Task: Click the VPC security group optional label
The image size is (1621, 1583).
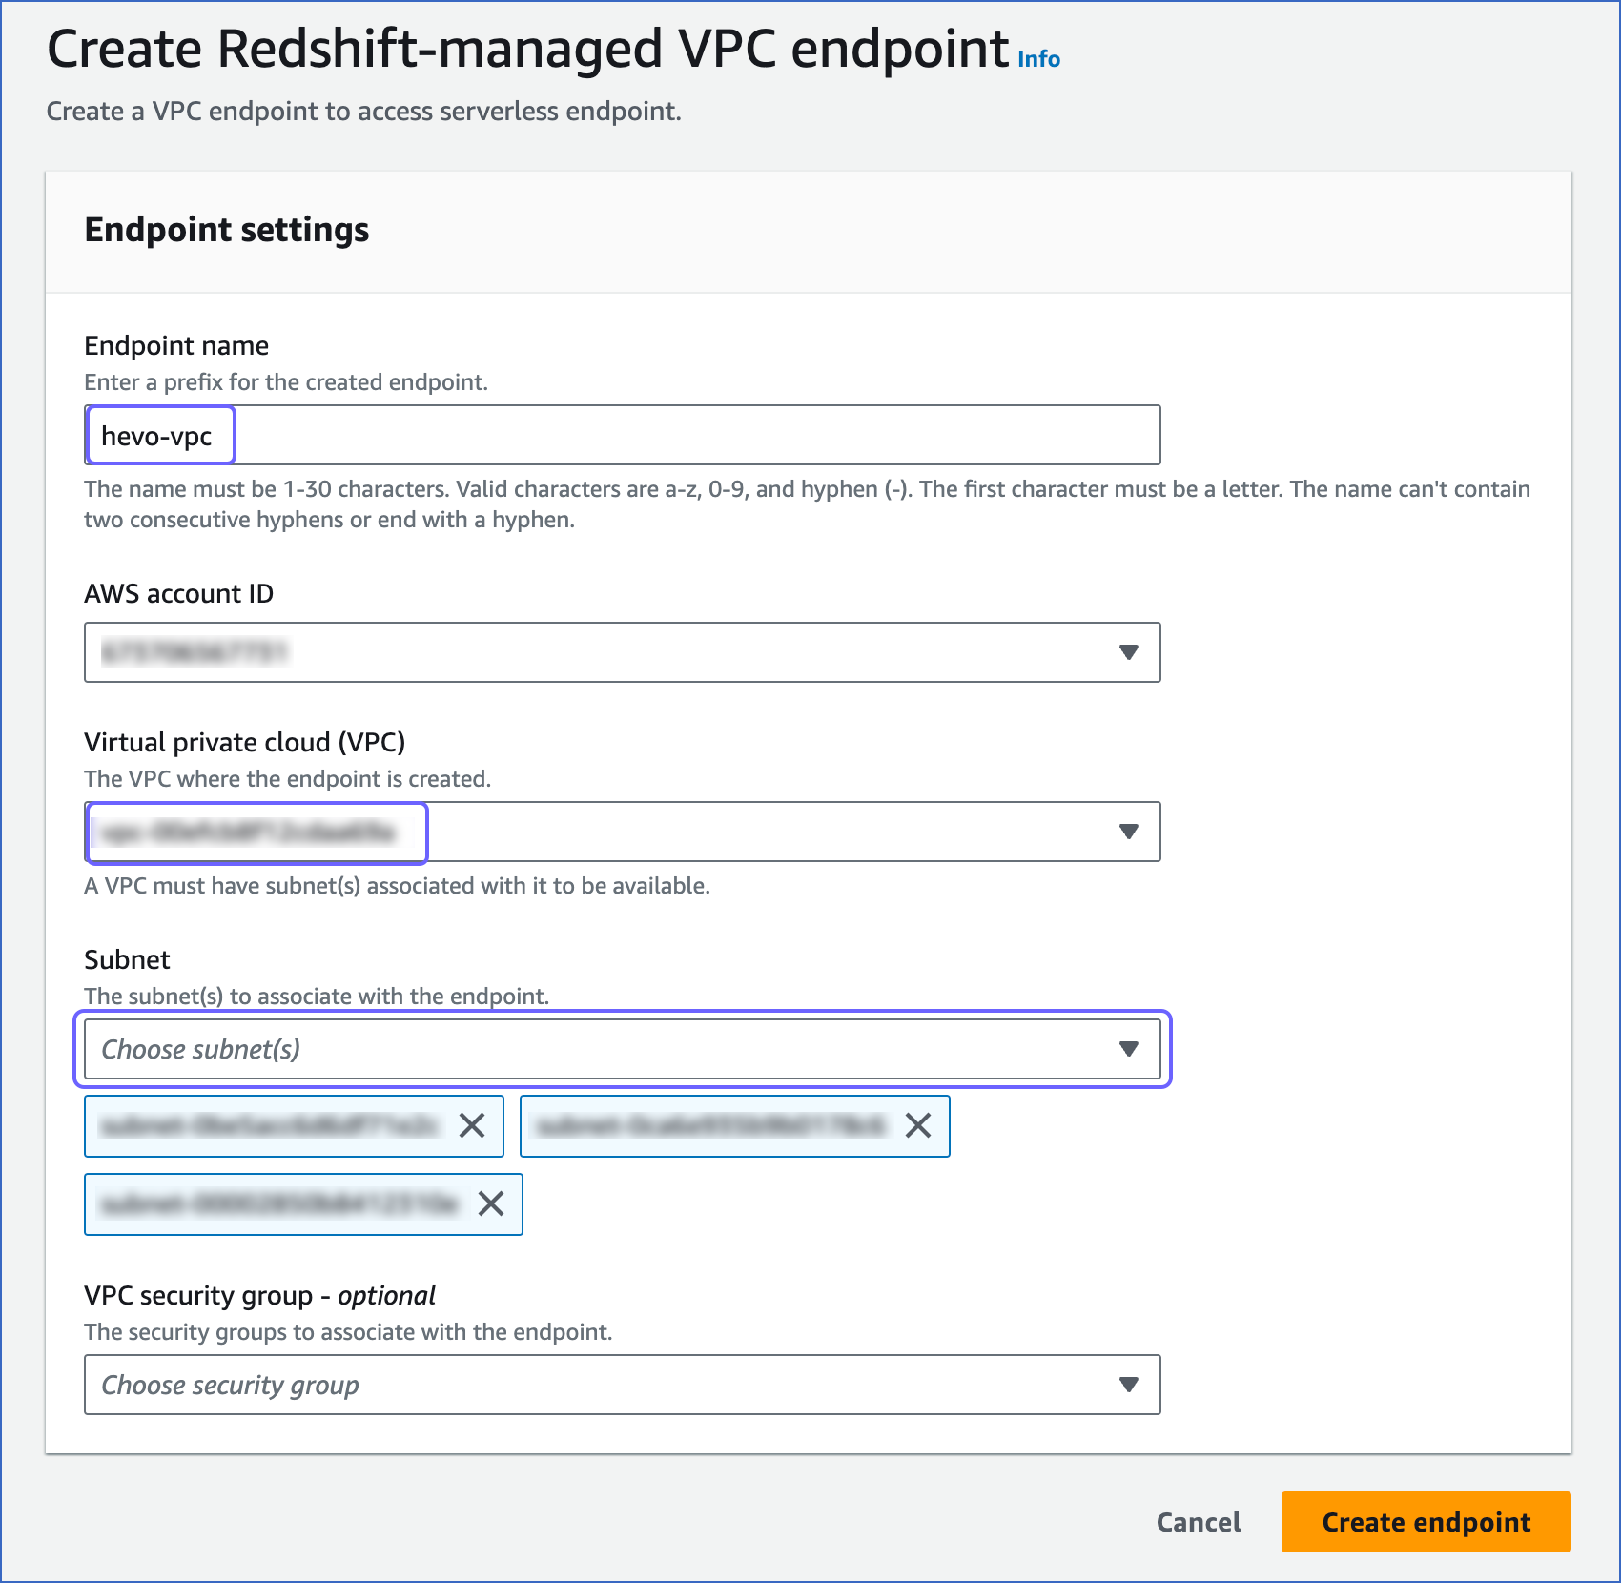Action: tap(258, 1295)
